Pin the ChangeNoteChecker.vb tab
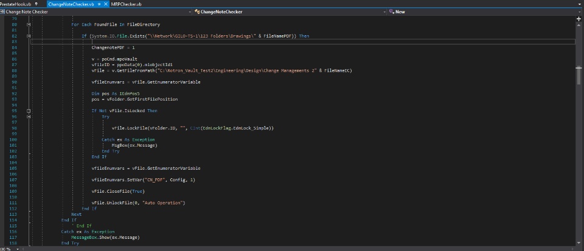Screen dimensions: 584x251 point(99,4)
